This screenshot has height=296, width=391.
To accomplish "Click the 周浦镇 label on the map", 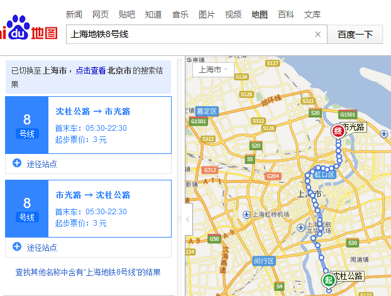I will coord(359,260).
